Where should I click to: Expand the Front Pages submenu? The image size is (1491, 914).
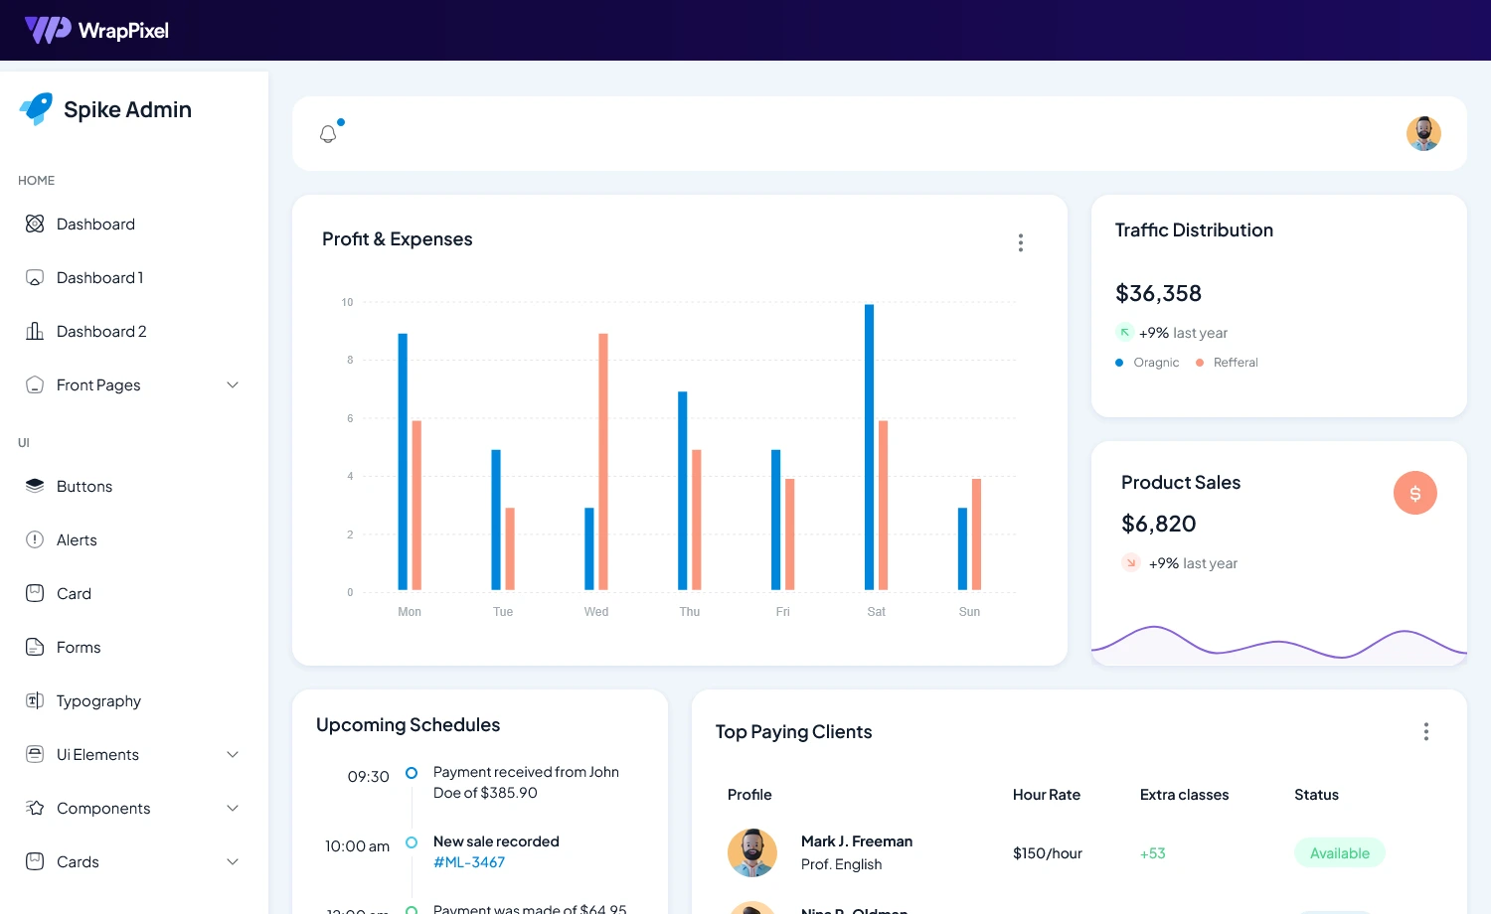tap(233, 384)
